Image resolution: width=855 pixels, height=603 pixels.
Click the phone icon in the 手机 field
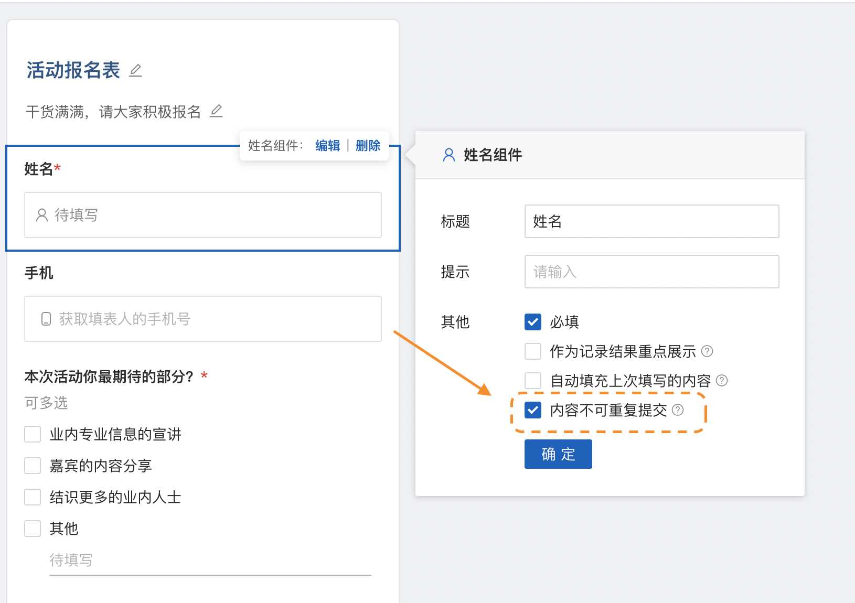coord(46,319)
